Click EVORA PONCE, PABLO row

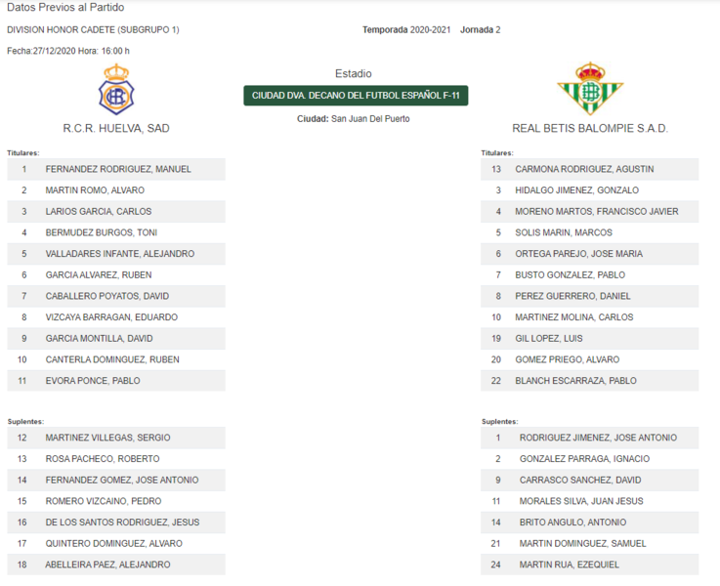pyautogui.click(x=116, y=381)
